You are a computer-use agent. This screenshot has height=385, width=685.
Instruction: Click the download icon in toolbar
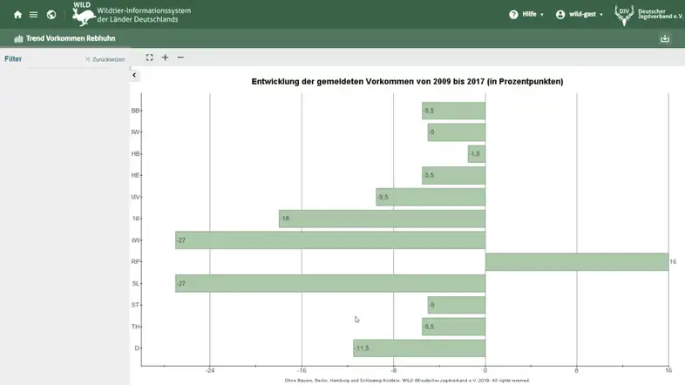pyautogui.click(x=666, y=38)
